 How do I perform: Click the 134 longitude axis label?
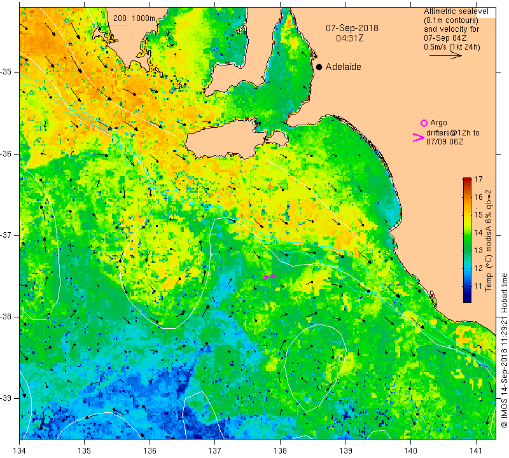(20, 451)
